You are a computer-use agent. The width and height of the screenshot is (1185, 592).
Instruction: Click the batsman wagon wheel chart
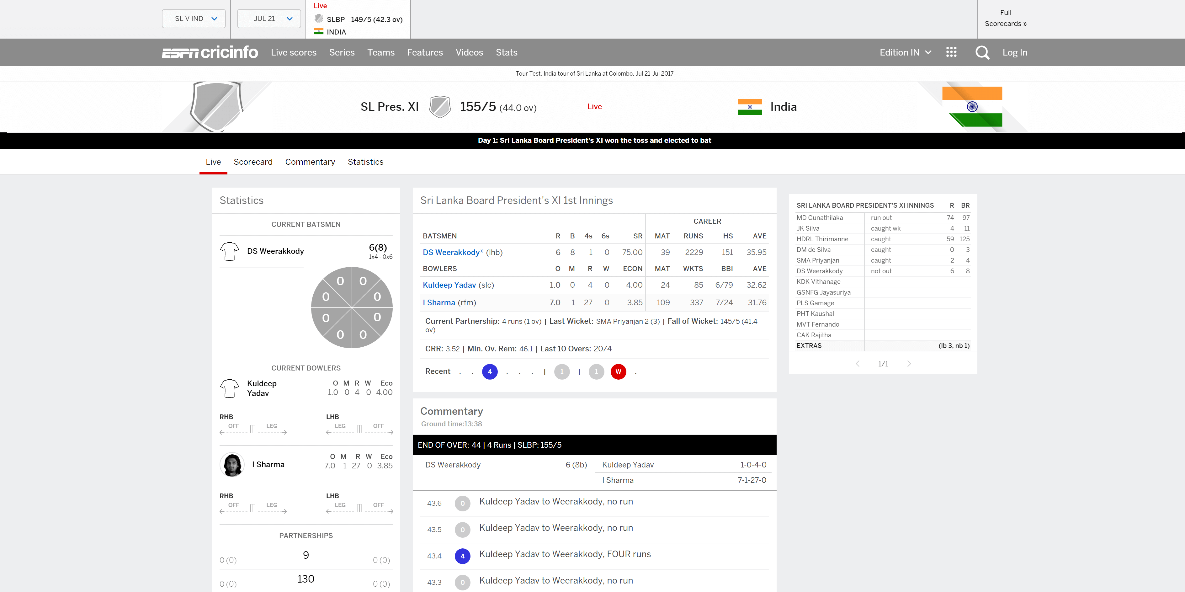click(x=352, y=308)
